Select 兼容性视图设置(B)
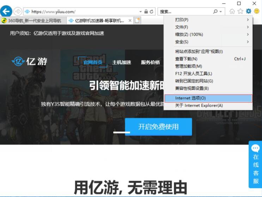This screenshot has height=197, width=262. point(208,88)
